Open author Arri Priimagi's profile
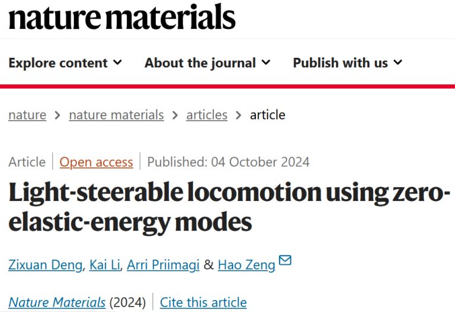The height and width of the screenshot is (312, 455). pyautogui.click(x=163, y=265)
